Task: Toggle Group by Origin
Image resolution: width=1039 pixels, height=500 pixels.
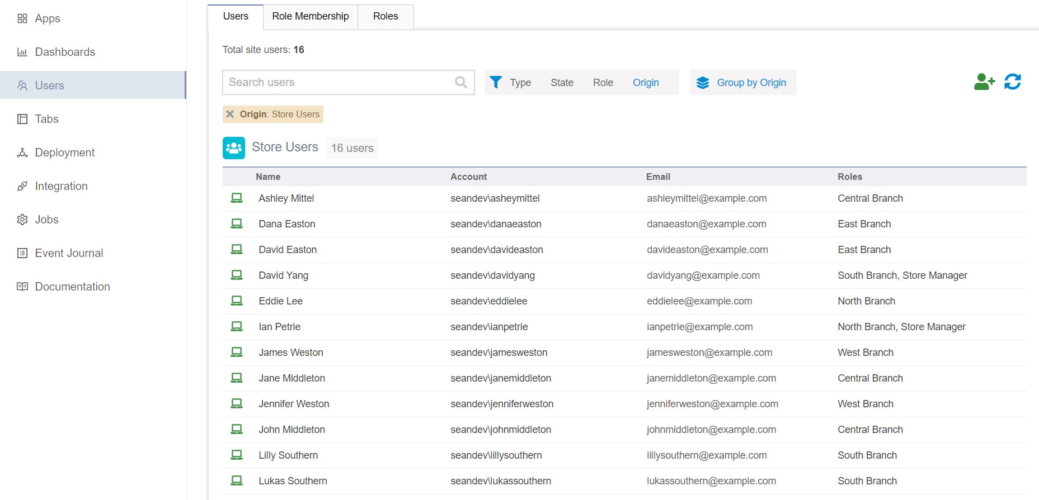Action: pyautogui.click(x=742, y=83)
